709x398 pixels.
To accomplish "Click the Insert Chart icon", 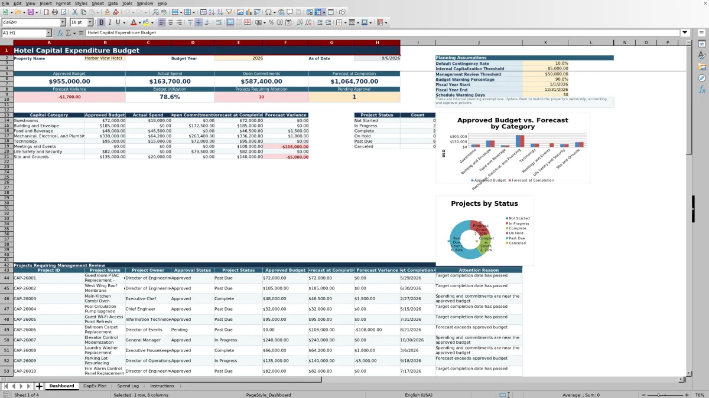I will point(248,12).
